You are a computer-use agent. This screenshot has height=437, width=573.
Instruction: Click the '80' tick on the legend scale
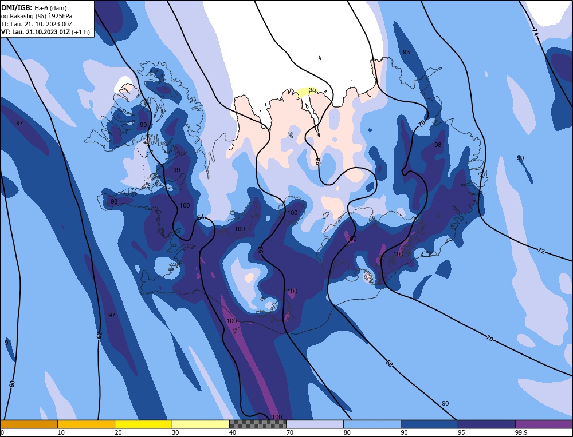coord(347,432)
